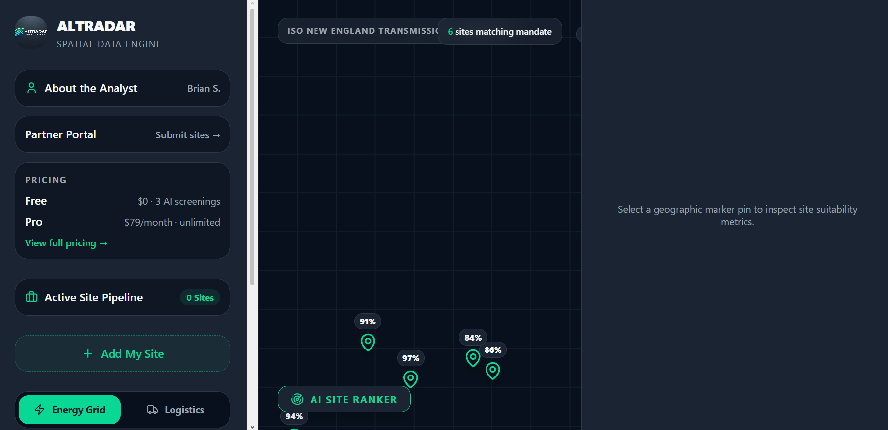Click the AI Site Ranker target icon
The width and height of the screenshot is (888, 430).
coord(297,399)
